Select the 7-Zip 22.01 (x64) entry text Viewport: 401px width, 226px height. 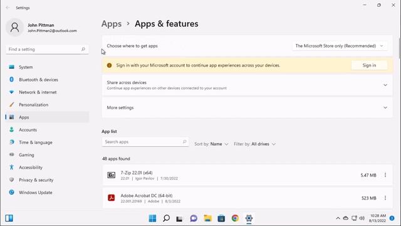[x=137, y=173]
